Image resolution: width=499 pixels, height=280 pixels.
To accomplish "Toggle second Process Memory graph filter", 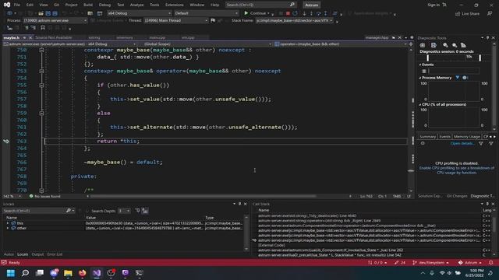I will [x=465, y=78].
